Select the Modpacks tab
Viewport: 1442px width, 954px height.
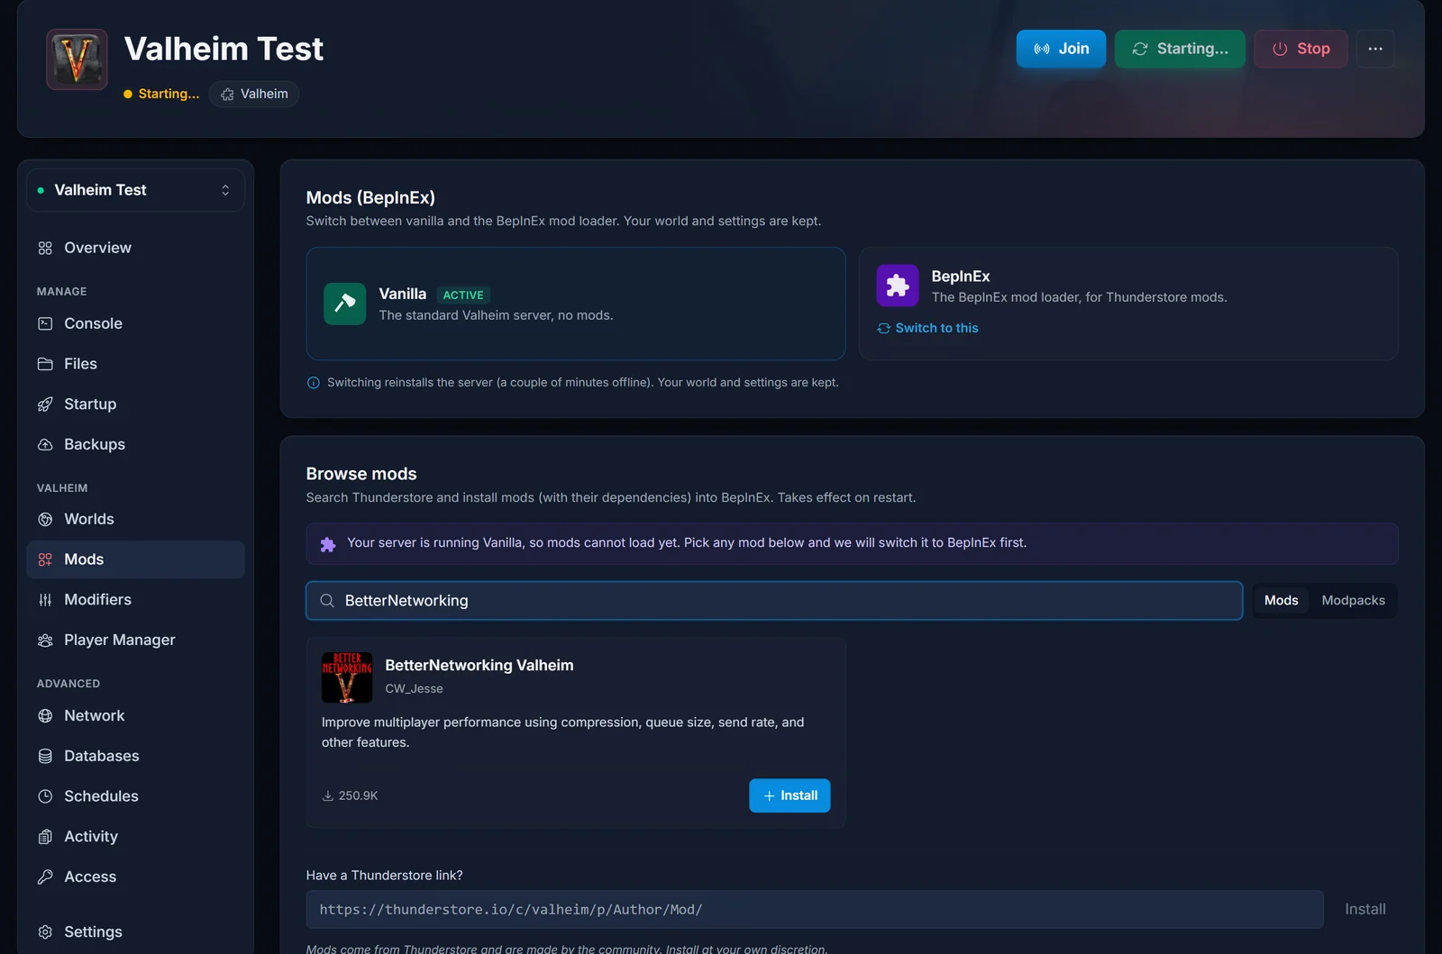click(1353, 601)
